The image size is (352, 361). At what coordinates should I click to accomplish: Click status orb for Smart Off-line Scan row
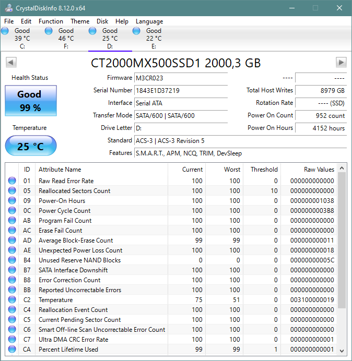pos(12,329)
